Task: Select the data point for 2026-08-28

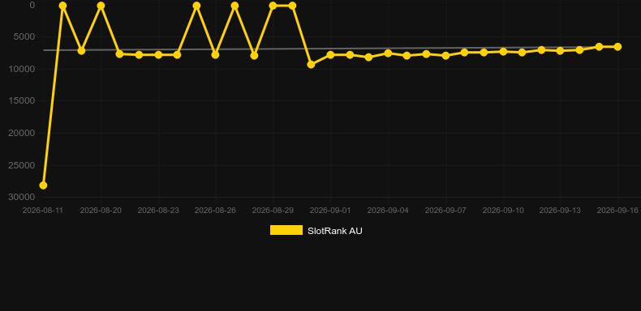Action: (x=254, y=56)
